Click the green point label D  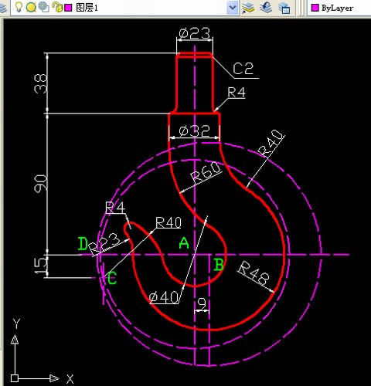[83, 244]
